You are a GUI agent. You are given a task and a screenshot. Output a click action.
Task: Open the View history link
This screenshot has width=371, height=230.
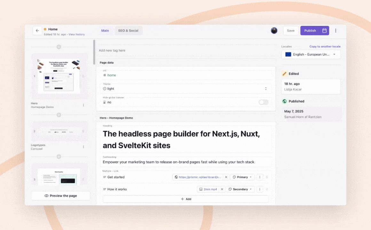point(76,34)
